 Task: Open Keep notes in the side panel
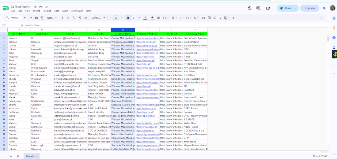coord(334,28)
